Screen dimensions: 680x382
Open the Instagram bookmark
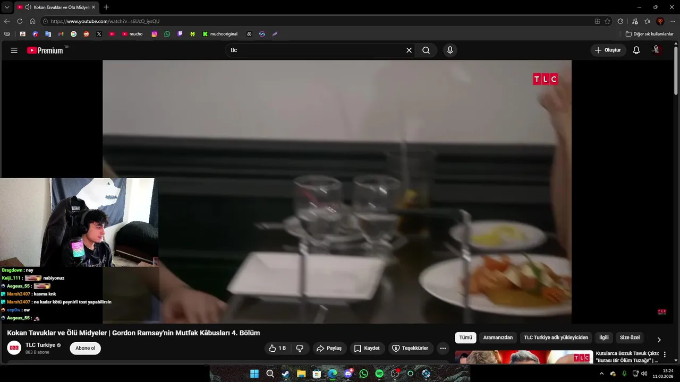[154, 34]
